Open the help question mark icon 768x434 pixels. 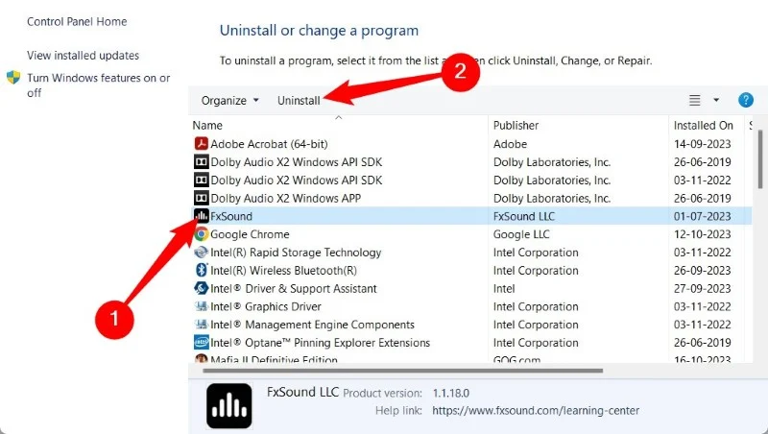[x=745, y=100]
